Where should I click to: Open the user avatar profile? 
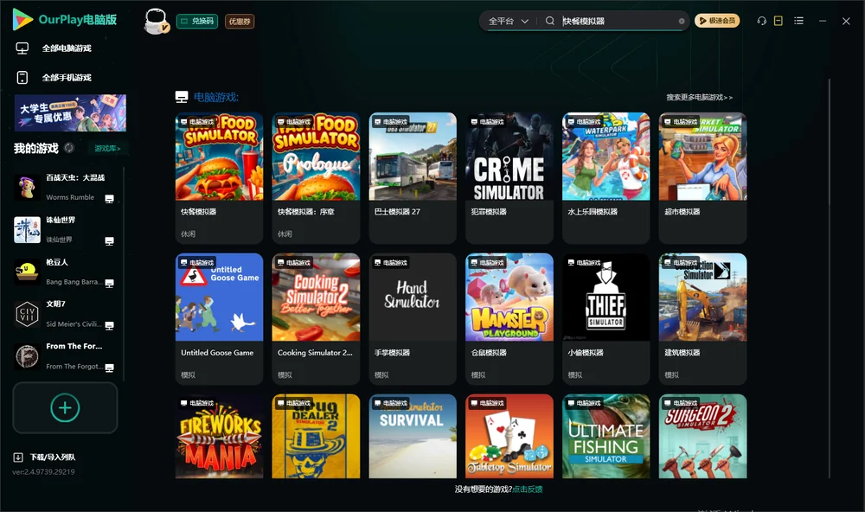point(156,22)
